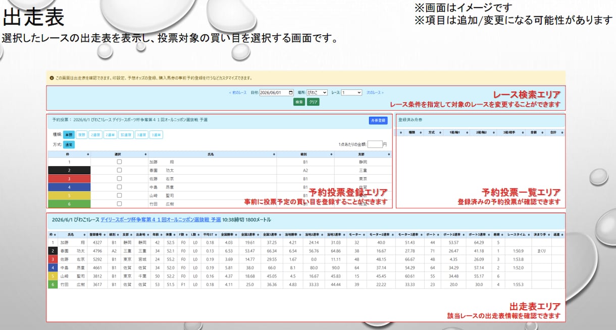Open the calendar picker in the date field
The width and height of the screenshot is (616, 330).
coord(290,93)
